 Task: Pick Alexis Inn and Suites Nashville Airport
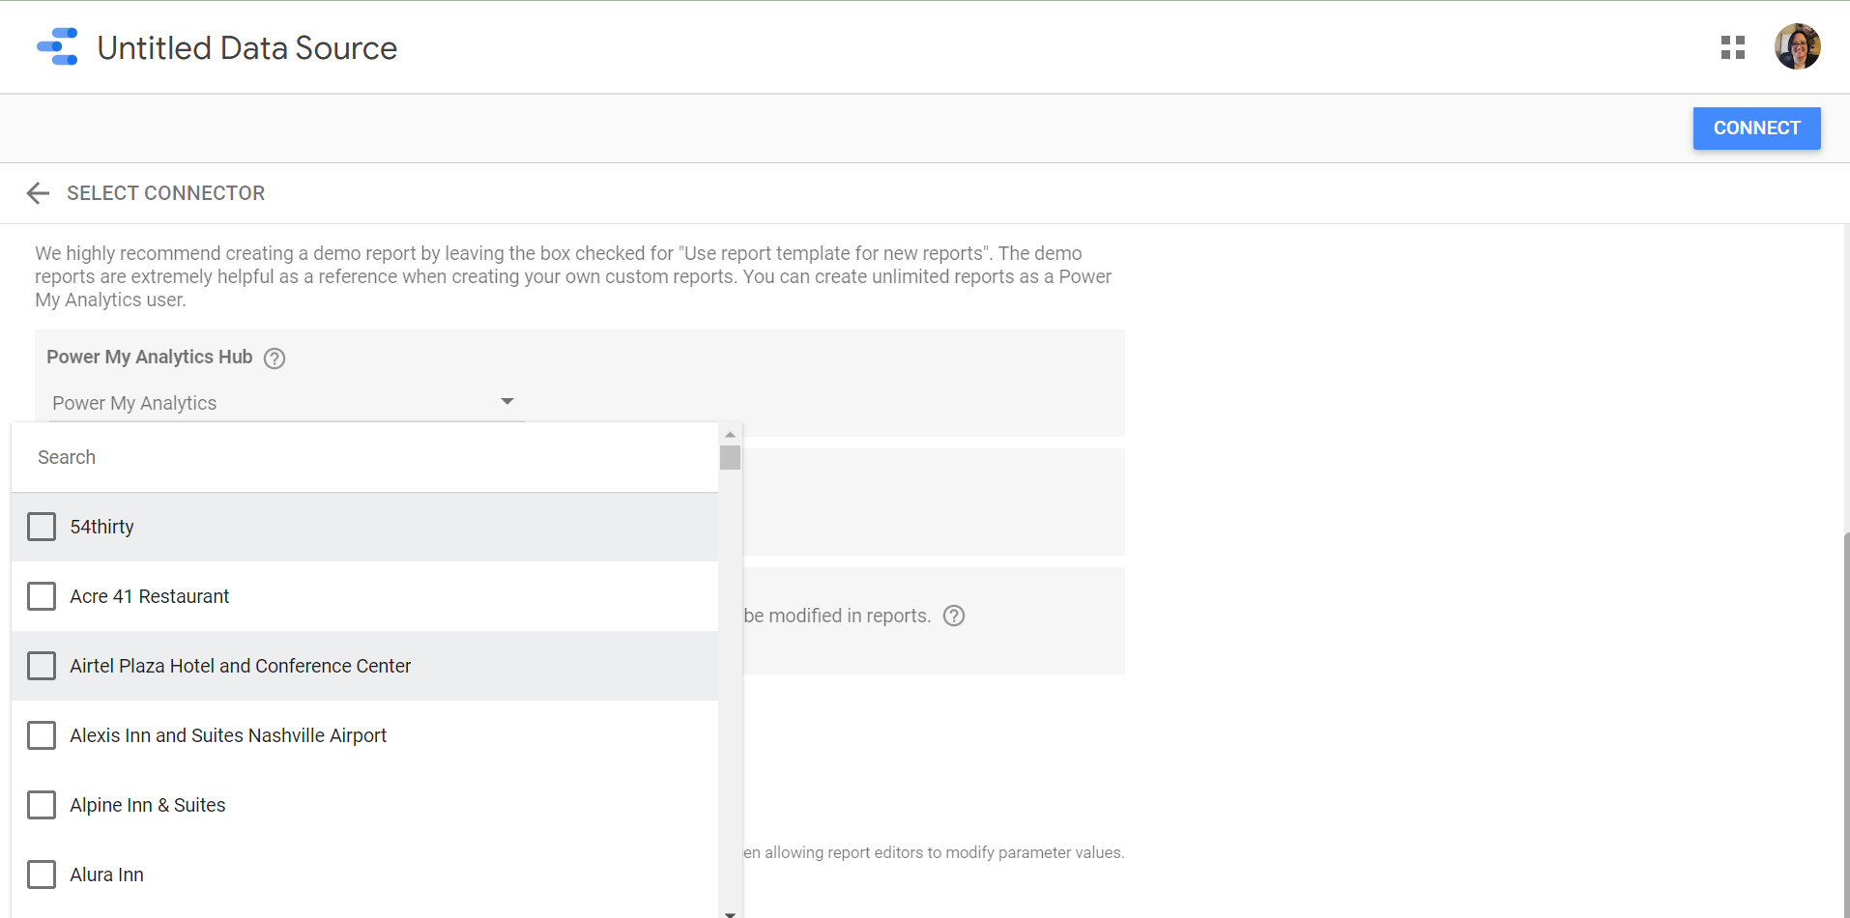click(228, 735)
